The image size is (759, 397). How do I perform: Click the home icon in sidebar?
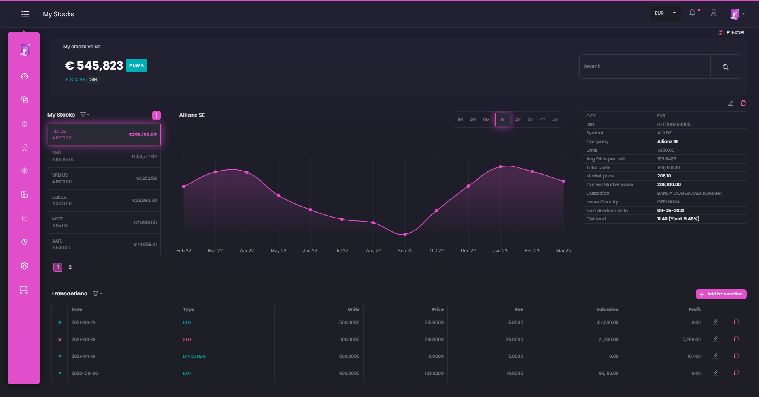tap(25, 147)
